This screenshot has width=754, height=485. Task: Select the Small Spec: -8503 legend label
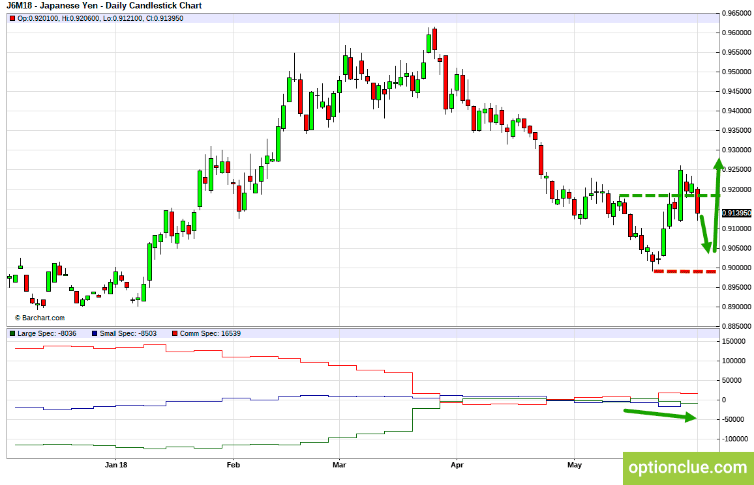[128, 333]
